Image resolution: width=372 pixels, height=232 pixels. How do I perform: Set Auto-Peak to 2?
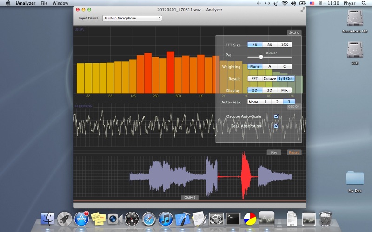[x=277, y=102]
